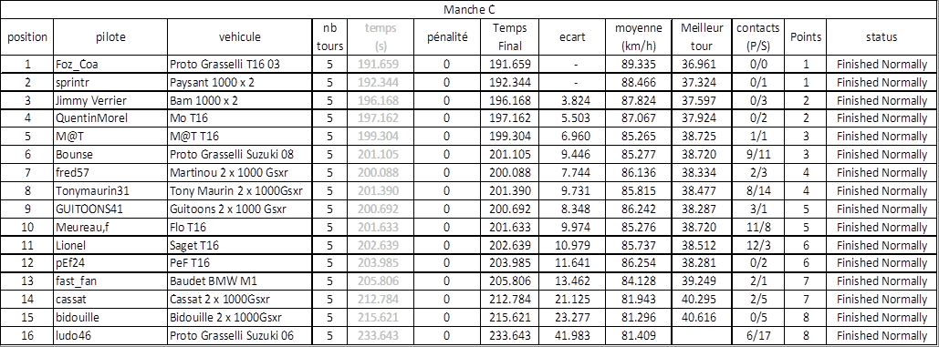Click vehicle Proto Grasselli Suzuki 08
939x347 pixels.
click(x=239, y=155)
